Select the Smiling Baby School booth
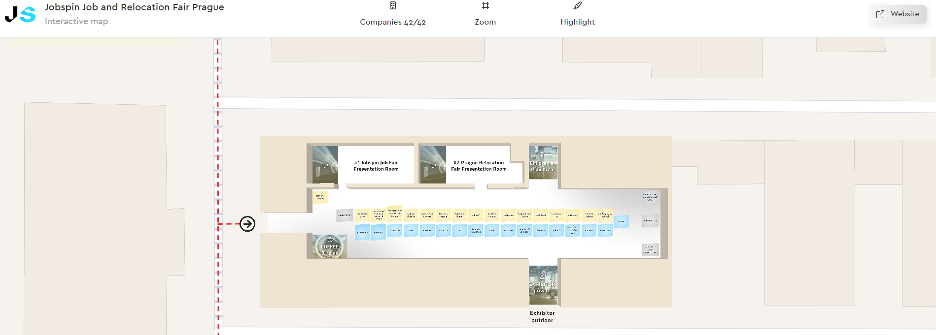The image size is (936, 335). pos(605,215)
